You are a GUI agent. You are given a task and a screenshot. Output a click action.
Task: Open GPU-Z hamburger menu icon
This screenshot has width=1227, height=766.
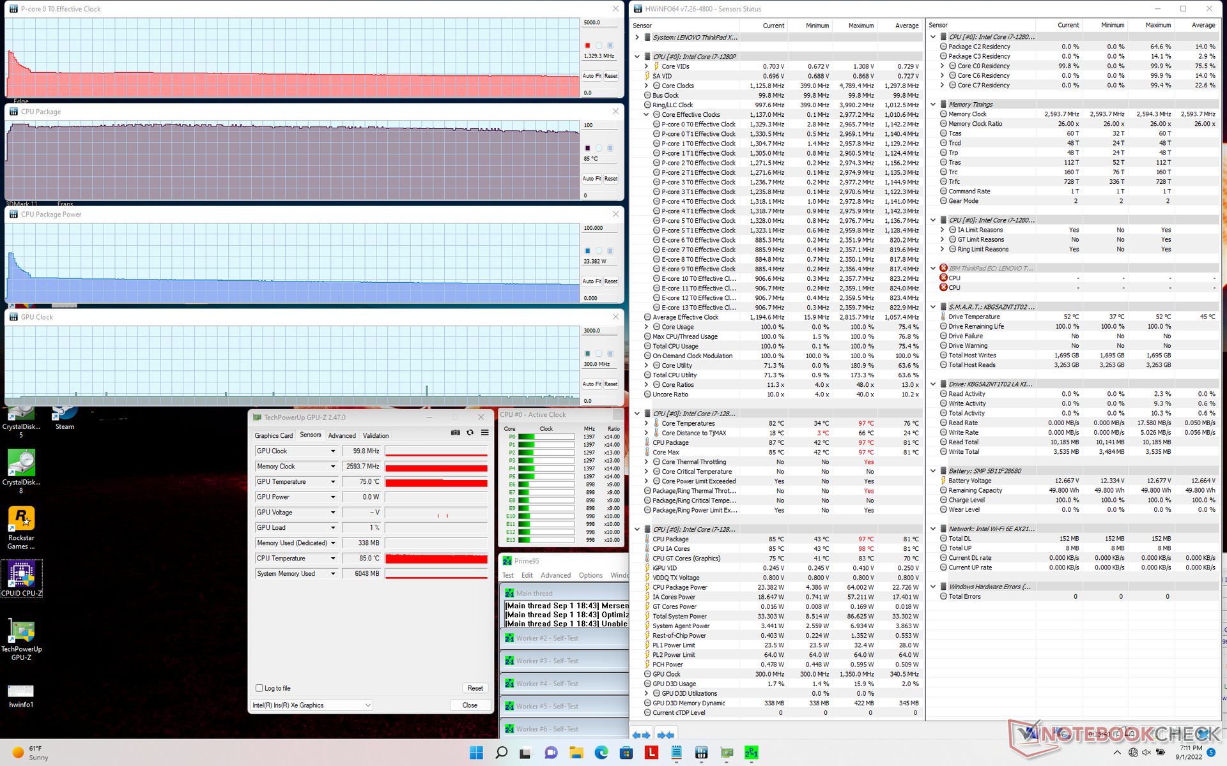(485, 433)
